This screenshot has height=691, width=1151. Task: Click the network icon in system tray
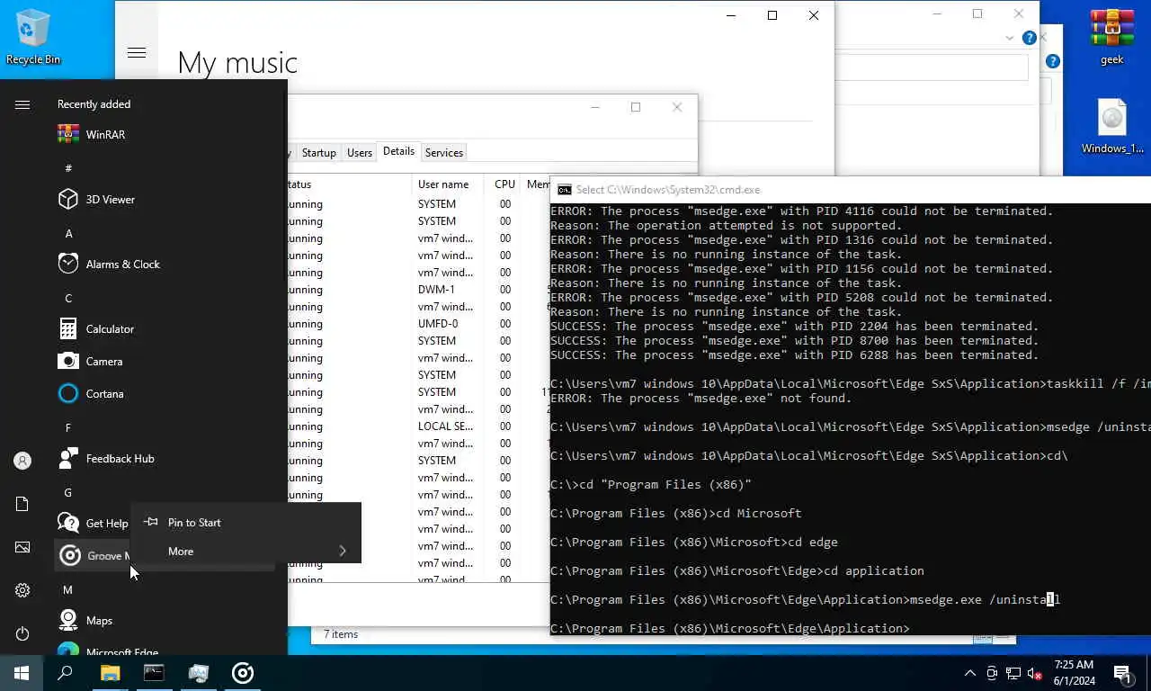click(1013, 673)
